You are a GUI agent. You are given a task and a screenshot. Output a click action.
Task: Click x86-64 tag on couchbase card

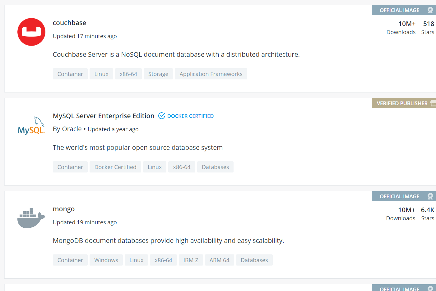pos(128,74)
